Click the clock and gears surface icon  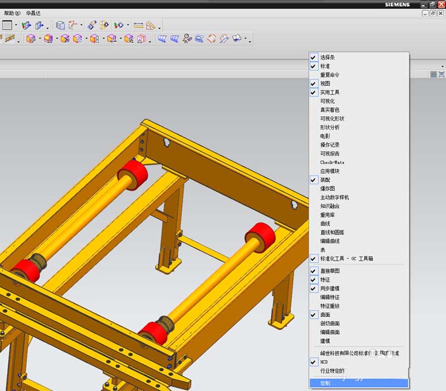(x=187, y=38)
